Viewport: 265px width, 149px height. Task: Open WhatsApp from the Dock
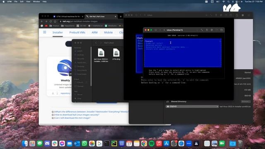click(x=84, y=144)
